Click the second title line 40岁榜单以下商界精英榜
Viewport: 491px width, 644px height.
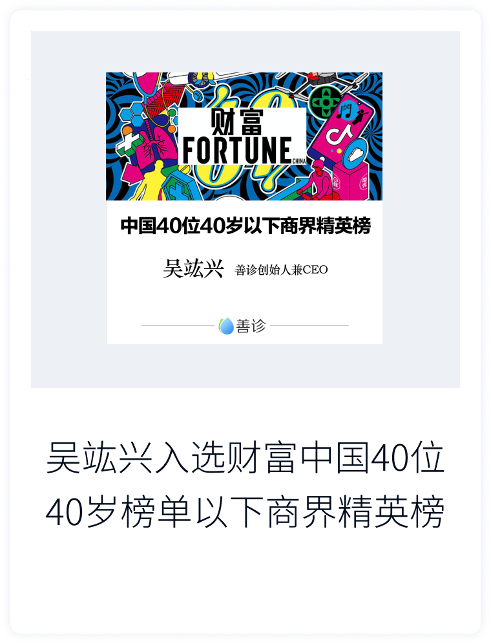[x=245, y=511]
